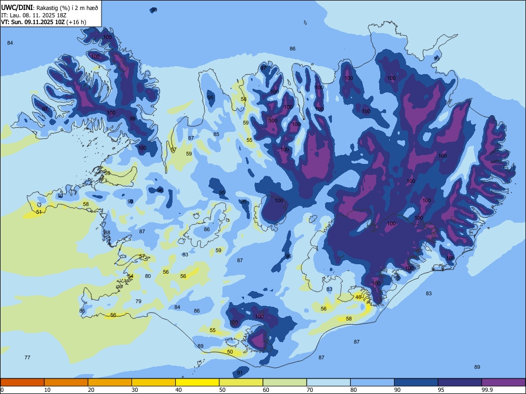Click the '10' tick label under the legend
The image size is (526, 394).
(47, 390)
